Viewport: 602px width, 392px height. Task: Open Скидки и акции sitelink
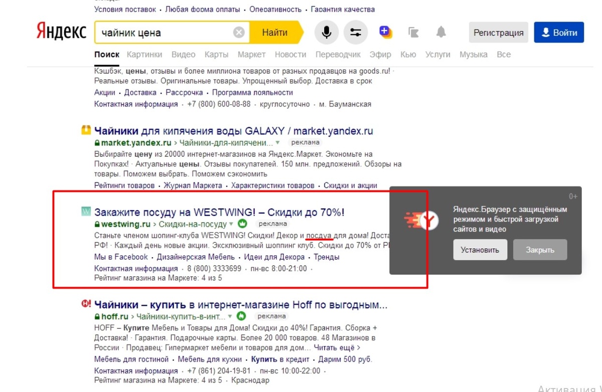coord(350,185)
